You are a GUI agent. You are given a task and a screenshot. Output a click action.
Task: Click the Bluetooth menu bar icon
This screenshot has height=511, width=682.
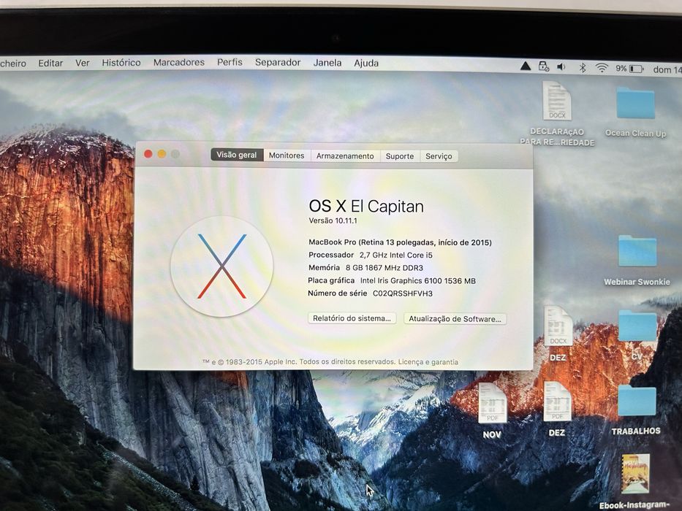click(x=583, y=67)
